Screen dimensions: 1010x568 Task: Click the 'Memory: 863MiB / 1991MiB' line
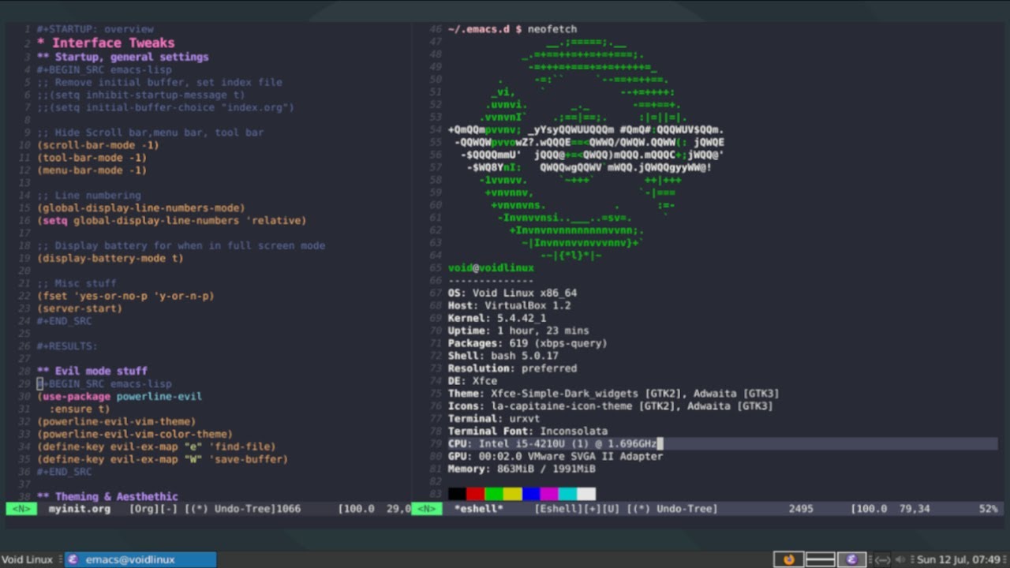tap(522, 469)
